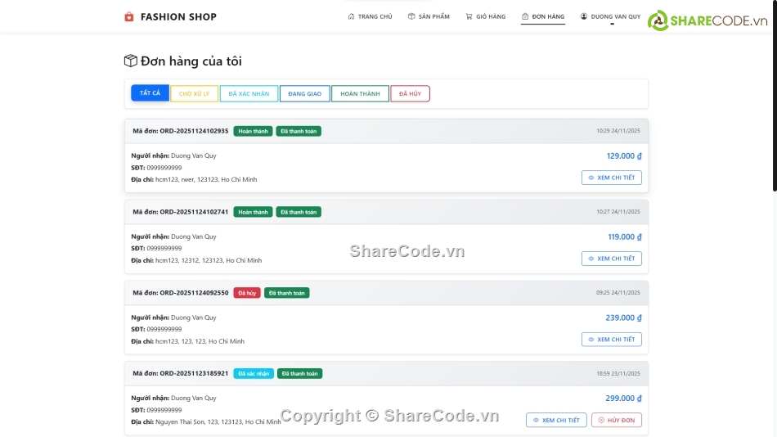The width and height of the screenshot is (777, 437).
Task: View details of order ORD-20251124102935
Action: tap(612, 178)
